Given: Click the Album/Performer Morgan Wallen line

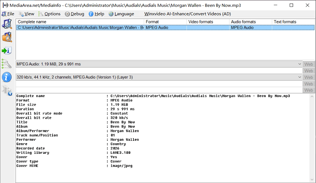Looking at the screenshot, I should tap(77, 131).
